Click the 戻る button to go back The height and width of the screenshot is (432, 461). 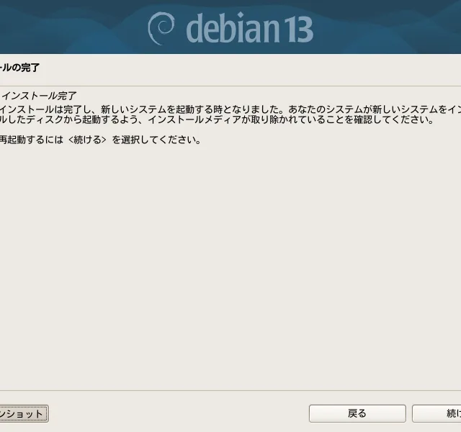[357, 413]
